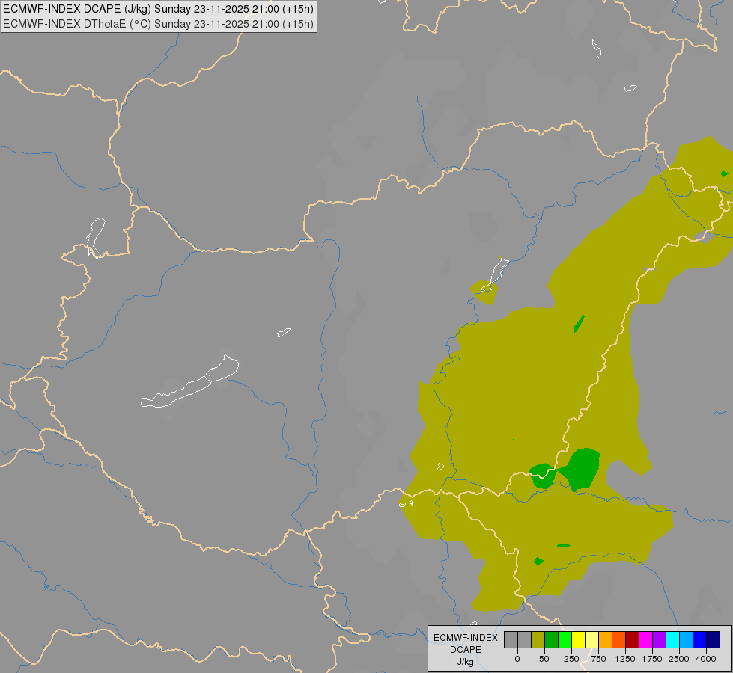Click the DCAPE title line at top
This screenshot has width=733, height=673.
(x=159, y=9)
